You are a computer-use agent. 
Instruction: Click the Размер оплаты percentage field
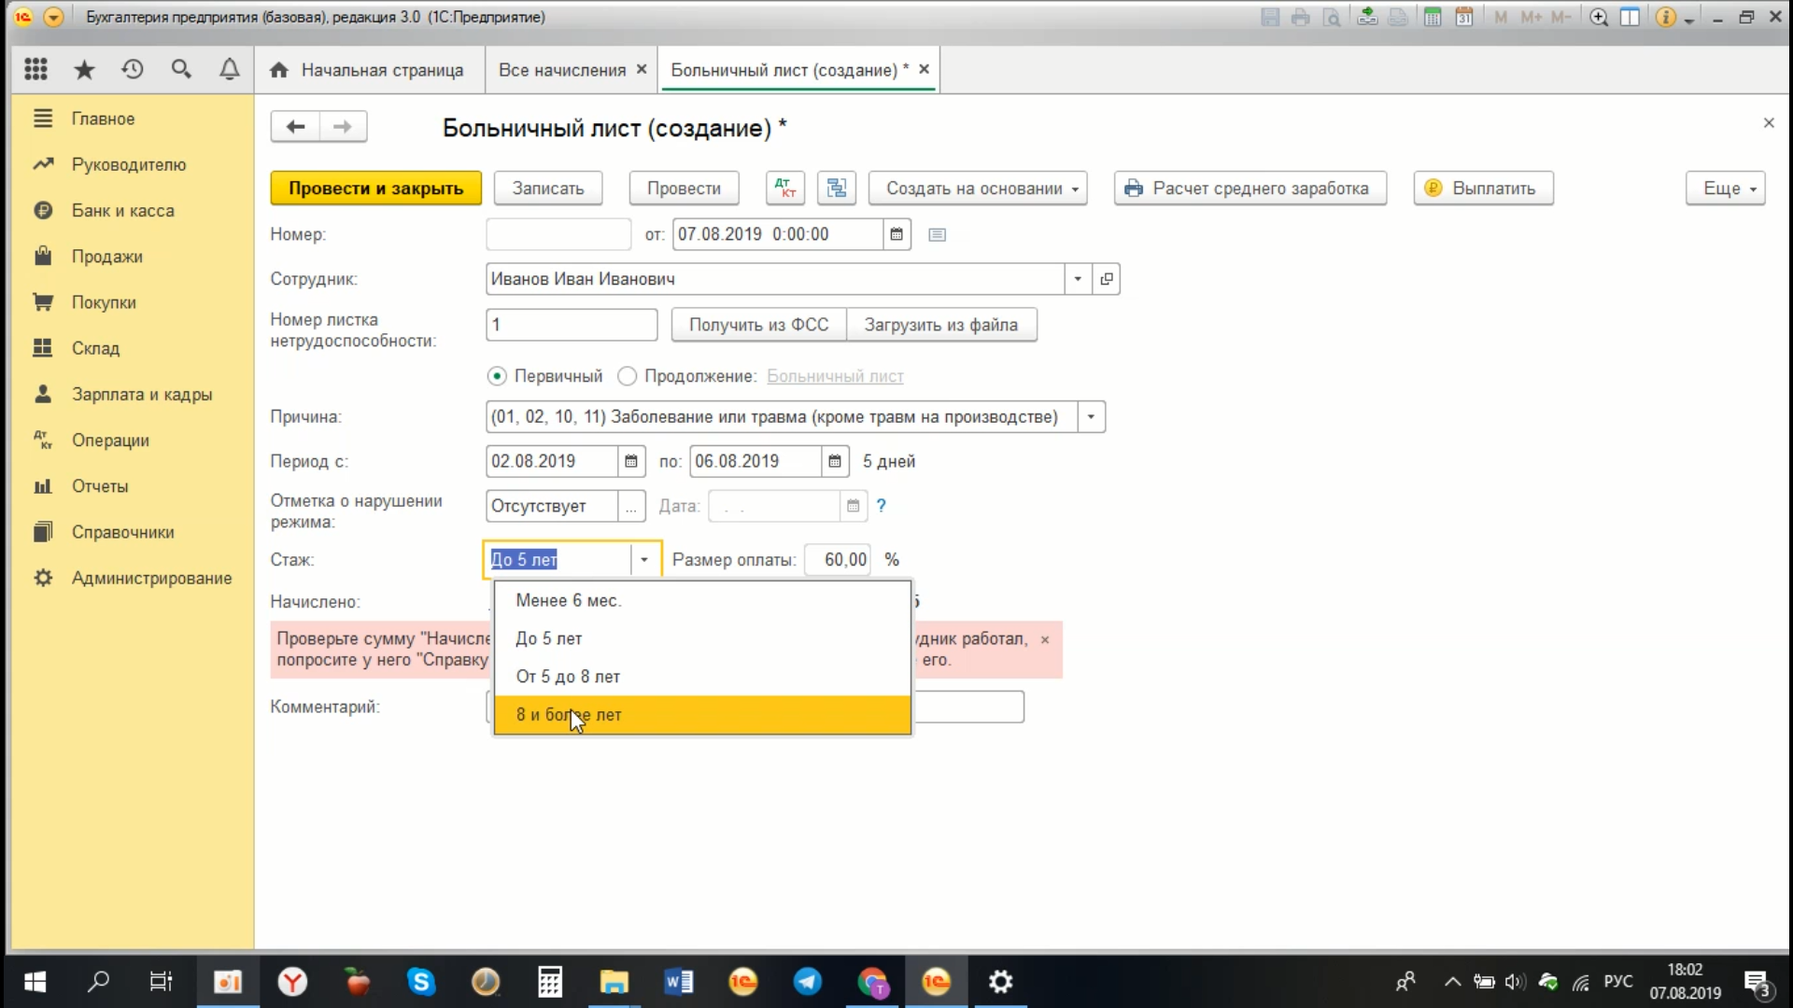click(839, 560)
